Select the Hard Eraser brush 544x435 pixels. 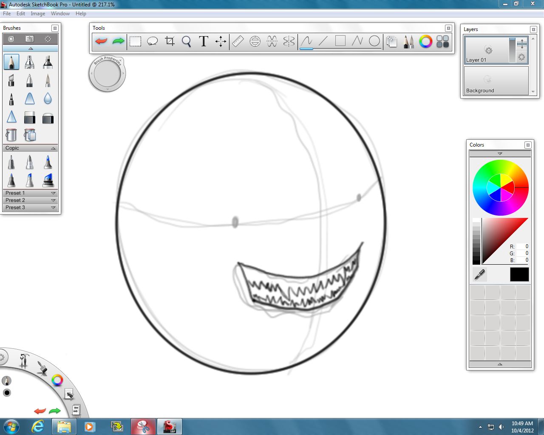29,117
